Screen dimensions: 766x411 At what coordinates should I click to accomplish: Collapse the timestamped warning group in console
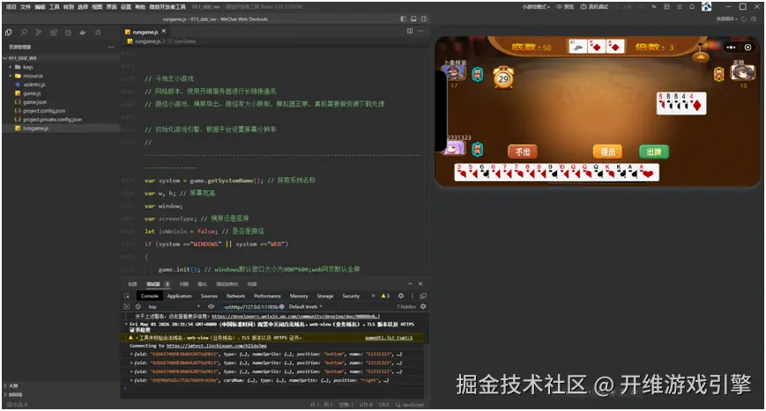coord(127,324)
